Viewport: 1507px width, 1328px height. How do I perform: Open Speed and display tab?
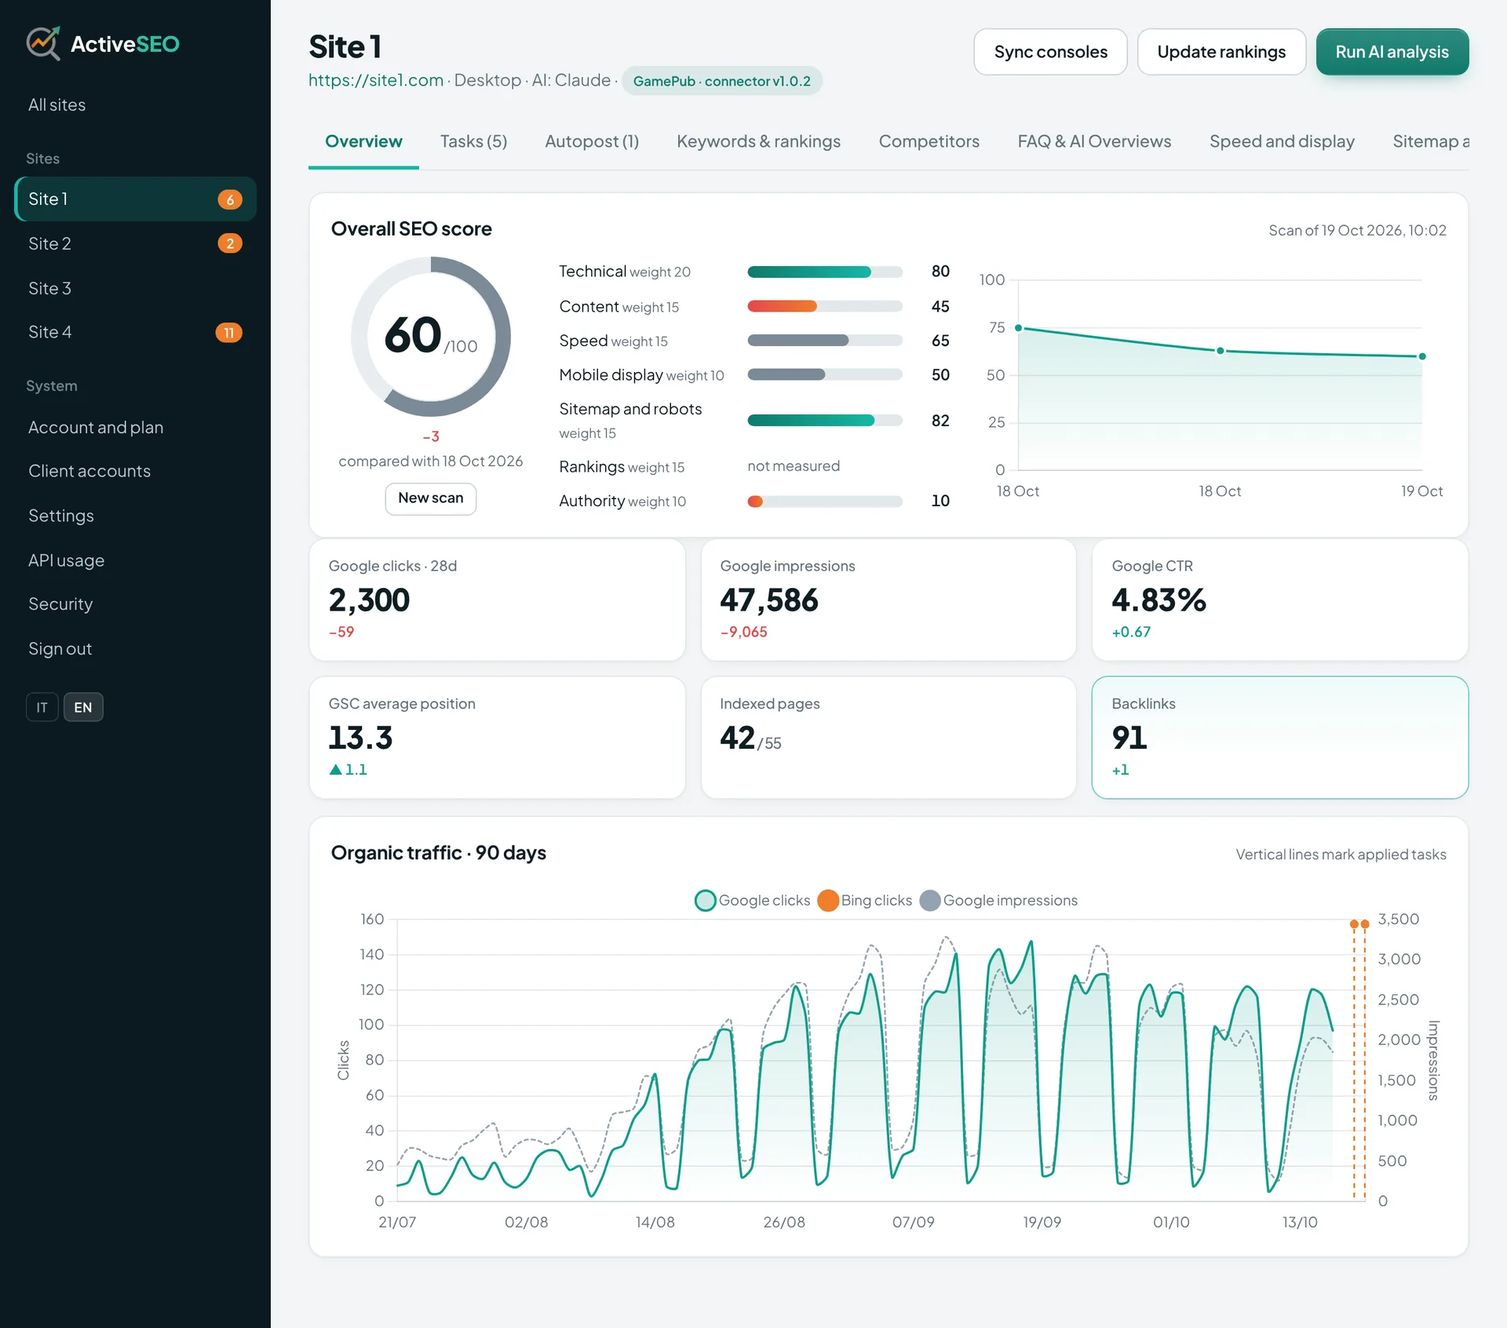tap(1282, 141)
